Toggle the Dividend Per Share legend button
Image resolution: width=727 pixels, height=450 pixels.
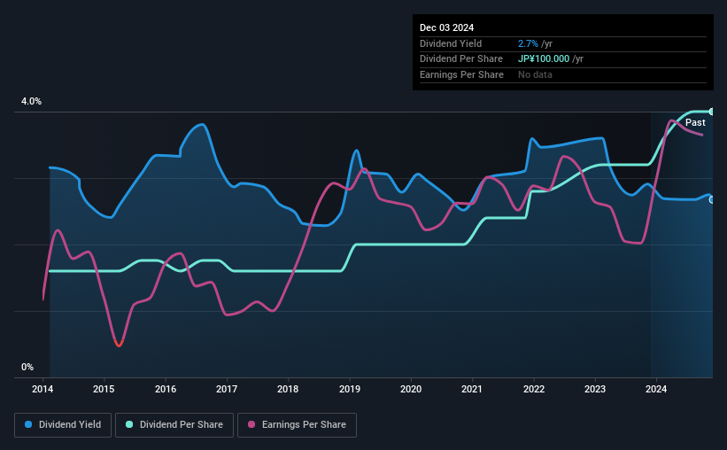[x=174, y=425]
